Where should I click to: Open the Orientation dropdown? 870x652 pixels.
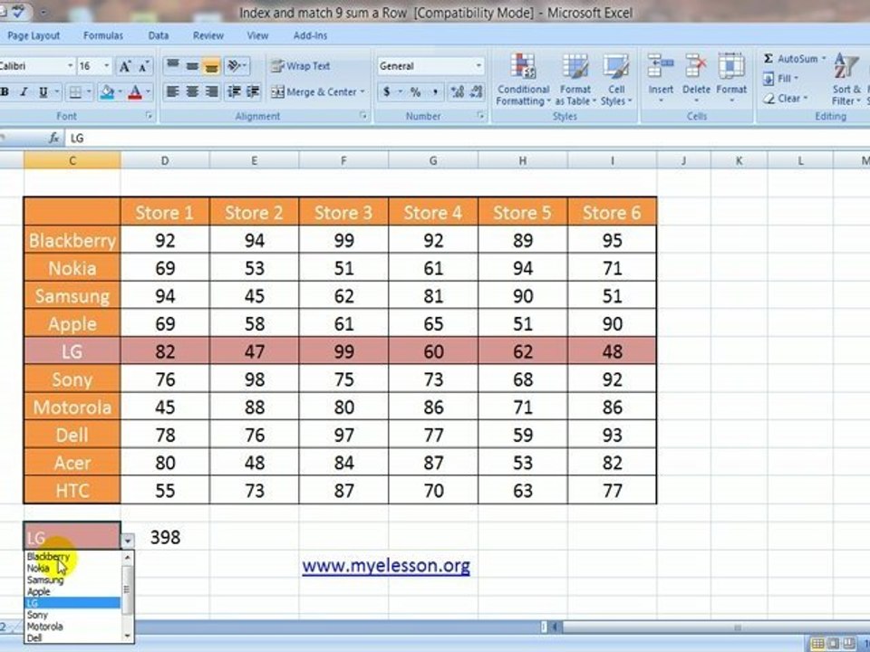click(x=237, y=66)
